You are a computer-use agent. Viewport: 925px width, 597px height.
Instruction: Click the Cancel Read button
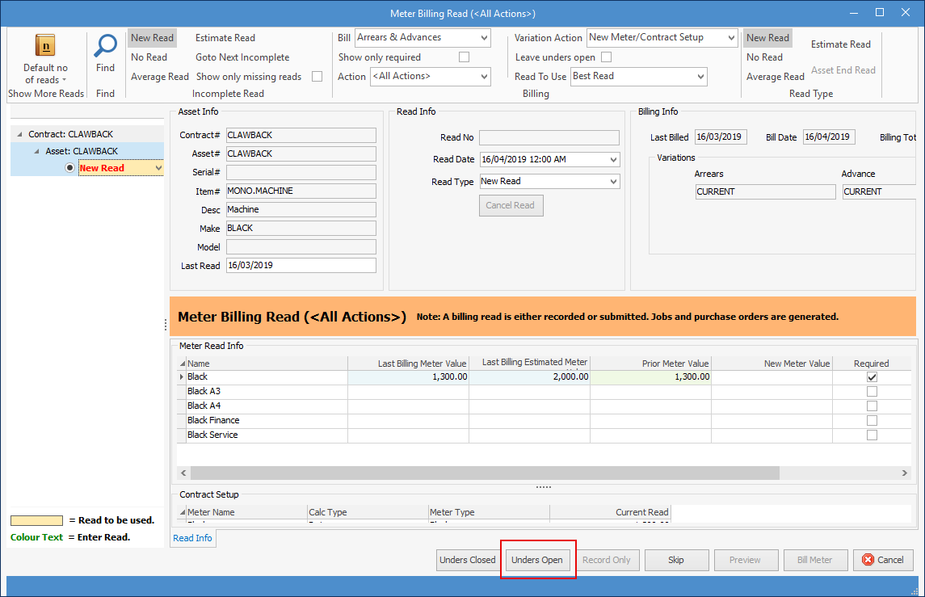tap(511, 205)
